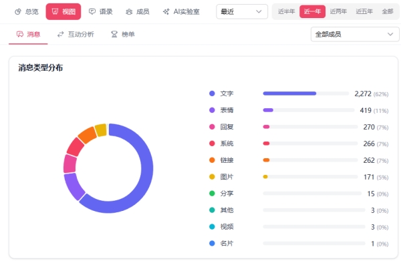
Task: Click the 270 回复 count value
Action: tap(369, 127)
